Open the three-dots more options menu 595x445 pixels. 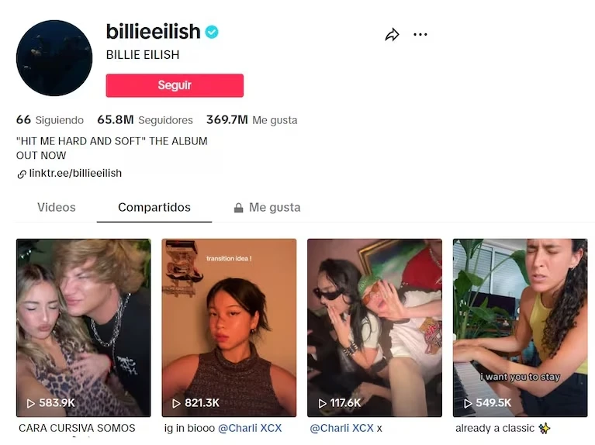click(420, 35)
